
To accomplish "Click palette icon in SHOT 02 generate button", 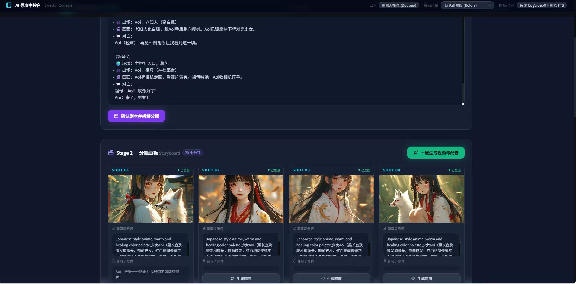I will (232, 279).
